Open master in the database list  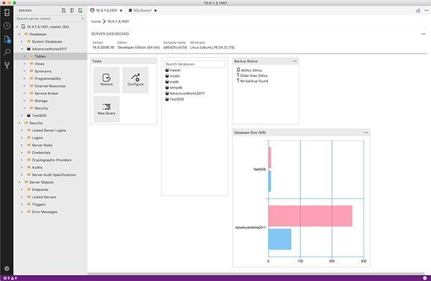(175, 70)
